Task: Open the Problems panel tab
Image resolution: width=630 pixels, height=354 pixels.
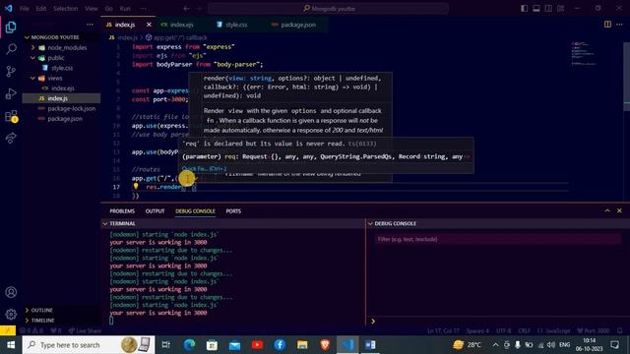Action: tap(122, 211)
